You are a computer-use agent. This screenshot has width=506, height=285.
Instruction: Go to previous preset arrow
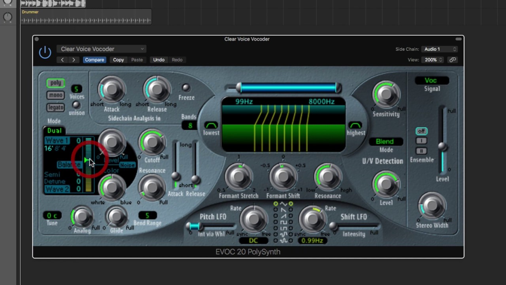62,60
